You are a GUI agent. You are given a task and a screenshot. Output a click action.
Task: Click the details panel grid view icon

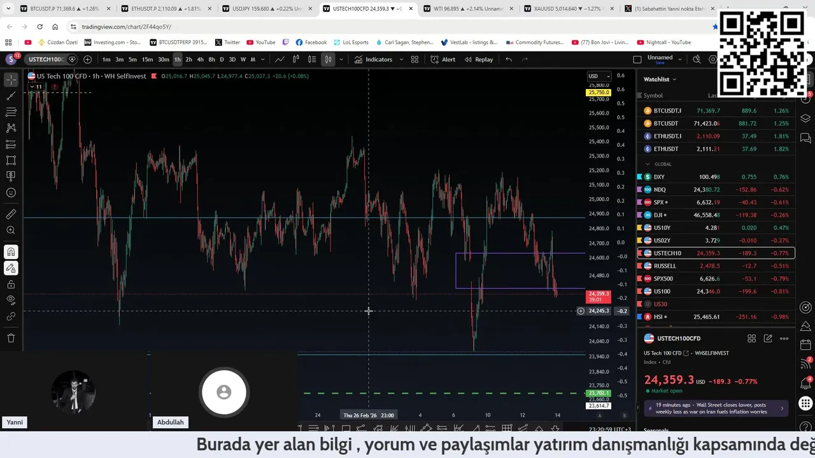point(752,338)
